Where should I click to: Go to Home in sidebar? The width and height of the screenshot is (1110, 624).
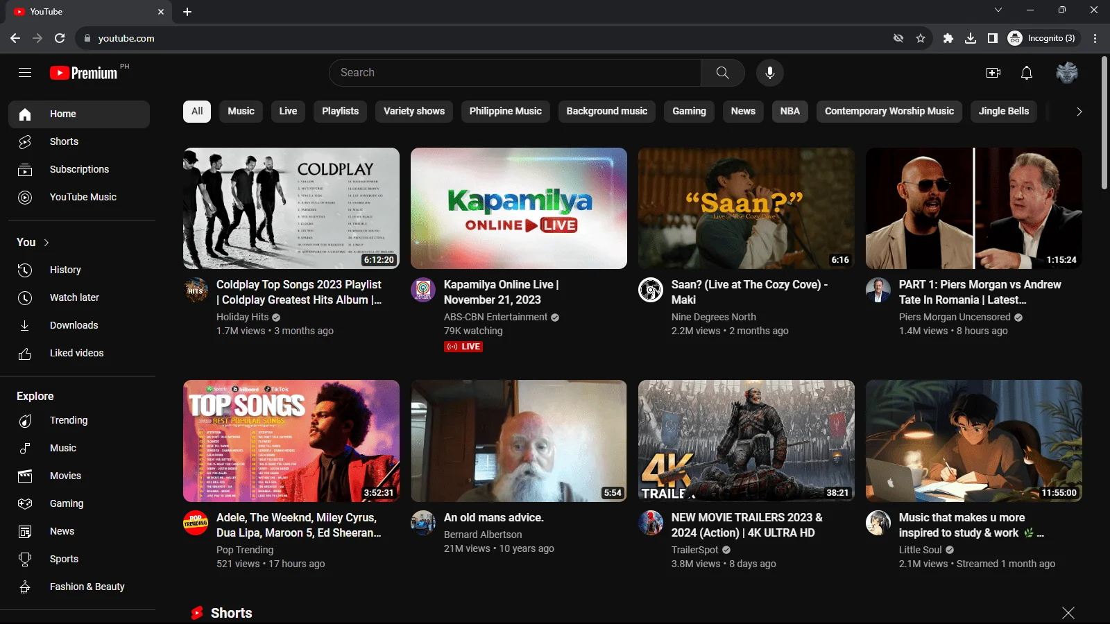(x=79, y=114)
